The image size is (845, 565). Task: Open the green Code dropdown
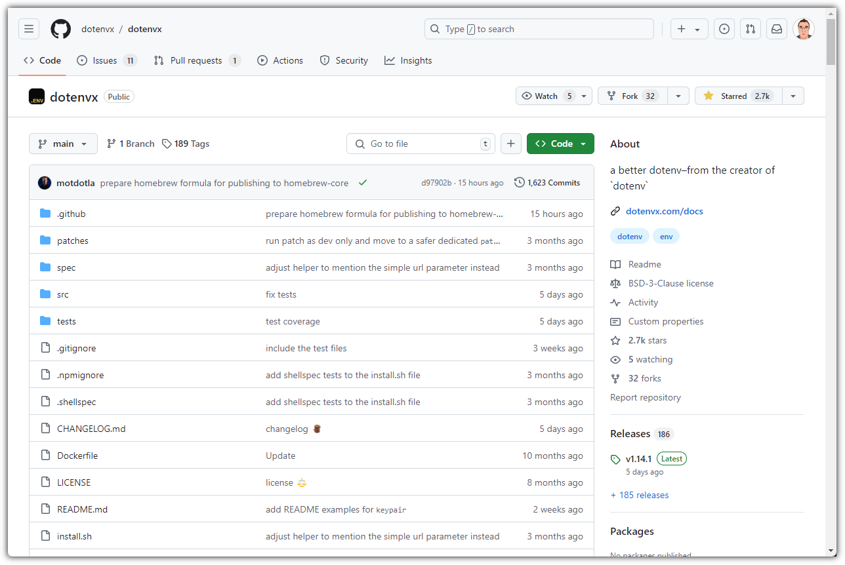tap(560, 144)
